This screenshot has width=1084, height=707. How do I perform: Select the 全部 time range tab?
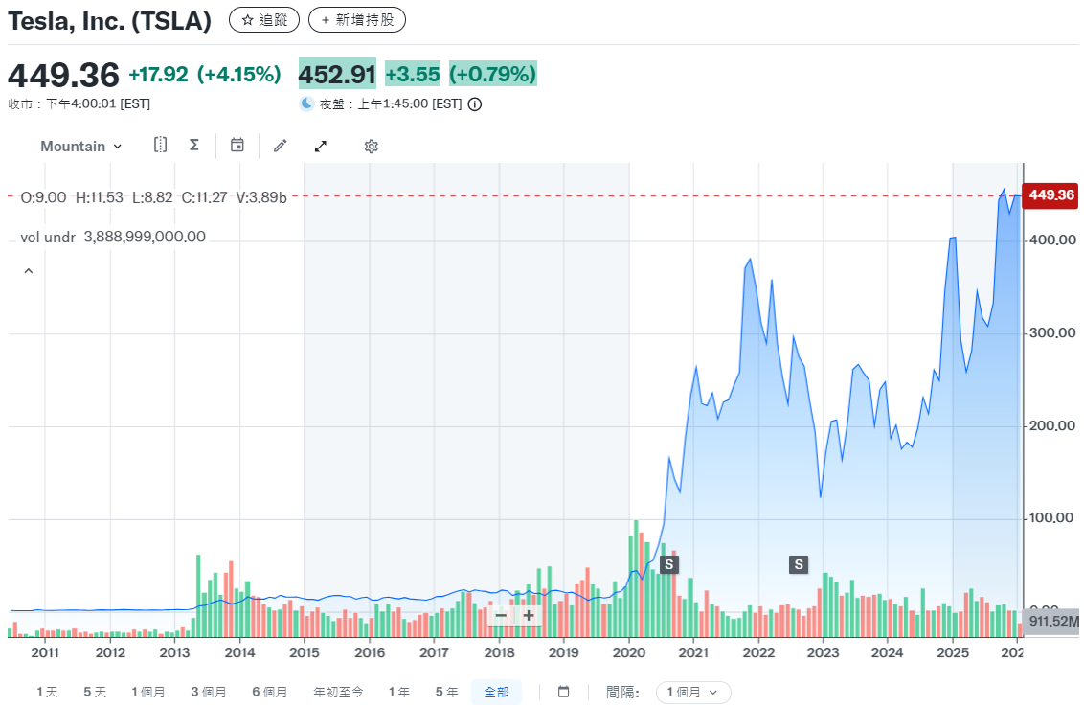point(496,692)
